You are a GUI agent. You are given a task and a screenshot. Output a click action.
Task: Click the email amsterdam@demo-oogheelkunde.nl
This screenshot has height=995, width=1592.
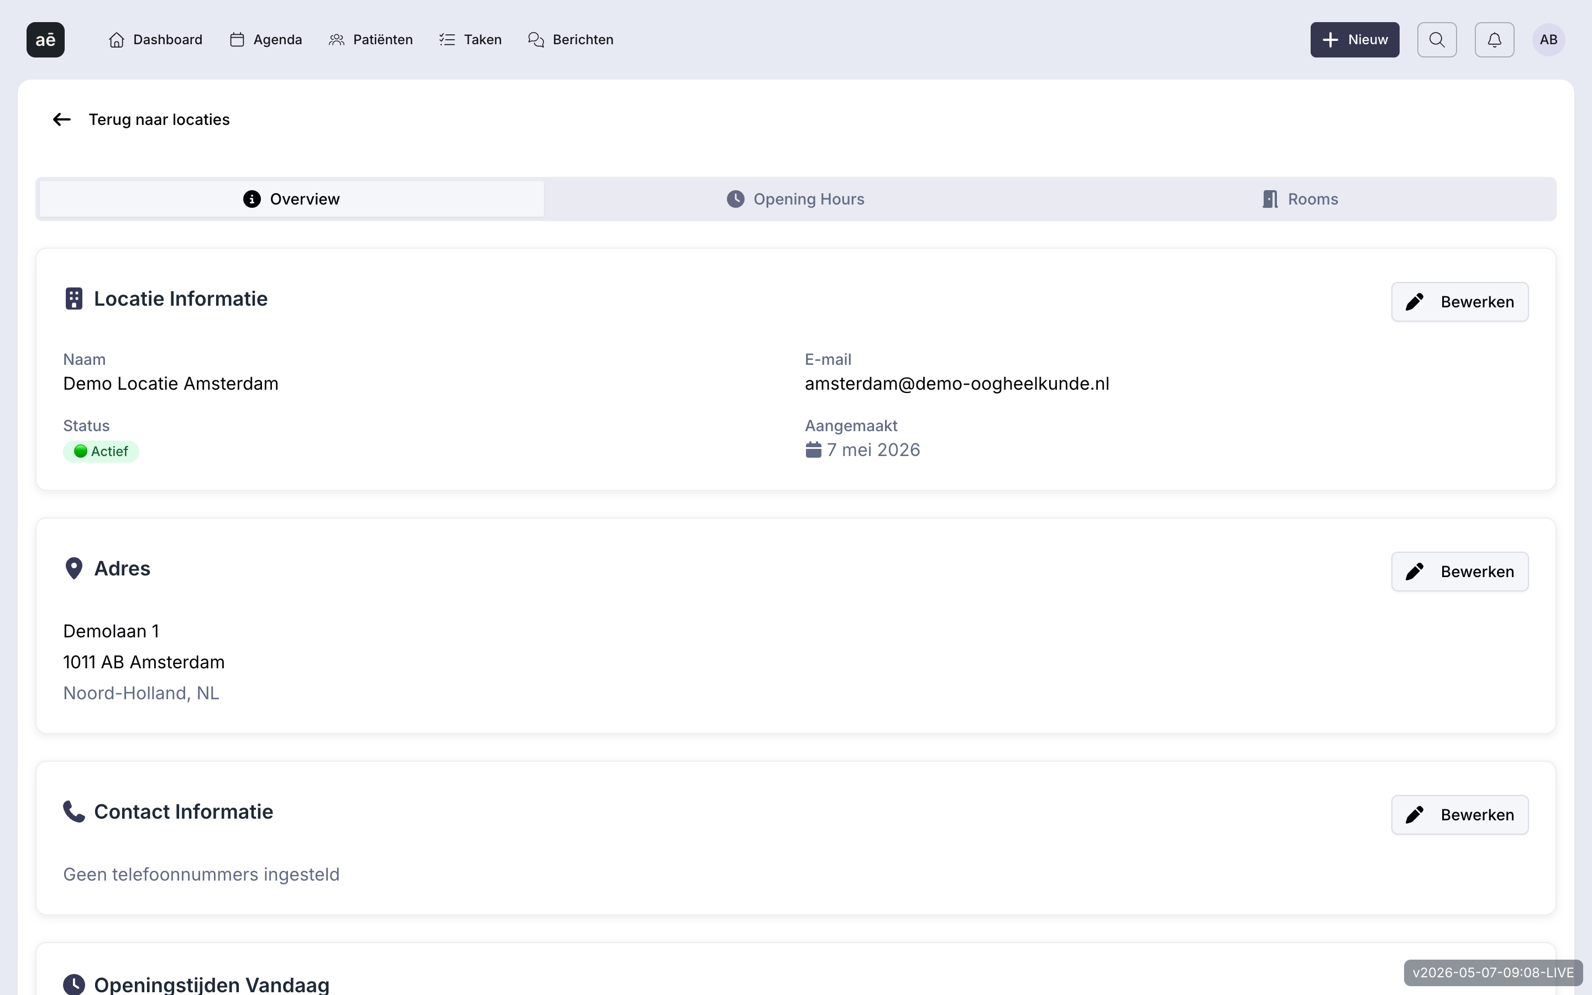pos(956,384)
